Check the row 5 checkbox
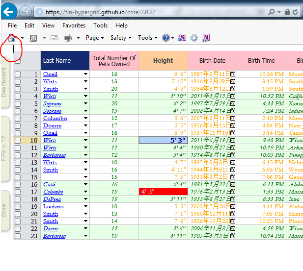The image size is (303, 271). 18,103
